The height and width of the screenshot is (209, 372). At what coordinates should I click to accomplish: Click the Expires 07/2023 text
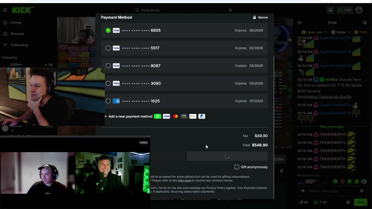249,101
